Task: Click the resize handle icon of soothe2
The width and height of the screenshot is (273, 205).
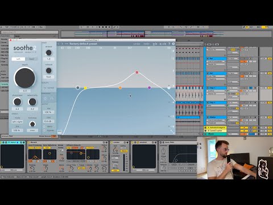Action: click(172, 132)
